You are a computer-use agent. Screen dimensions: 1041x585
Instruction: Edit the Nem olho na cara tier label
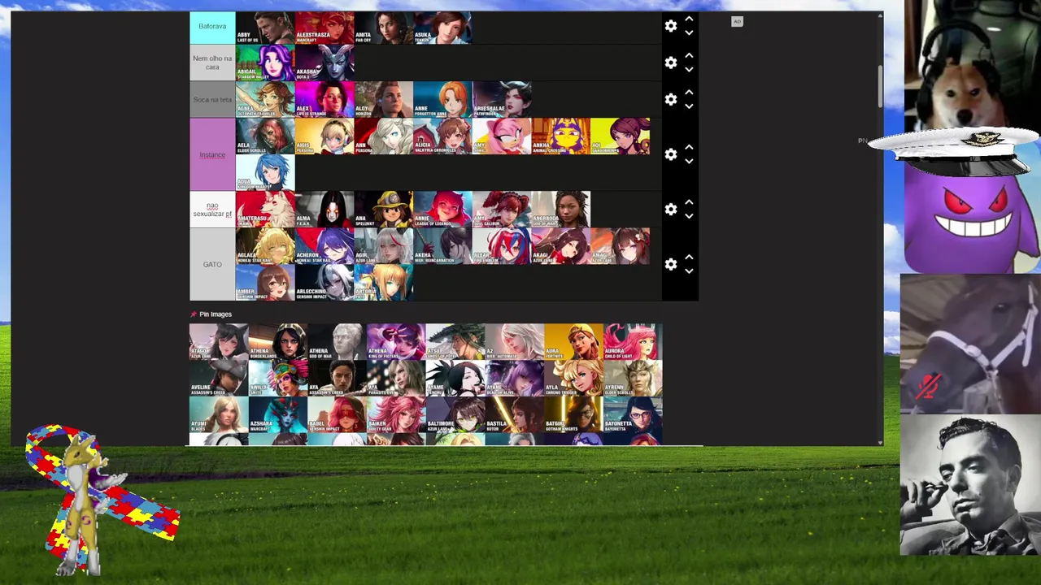pos(212,63)
